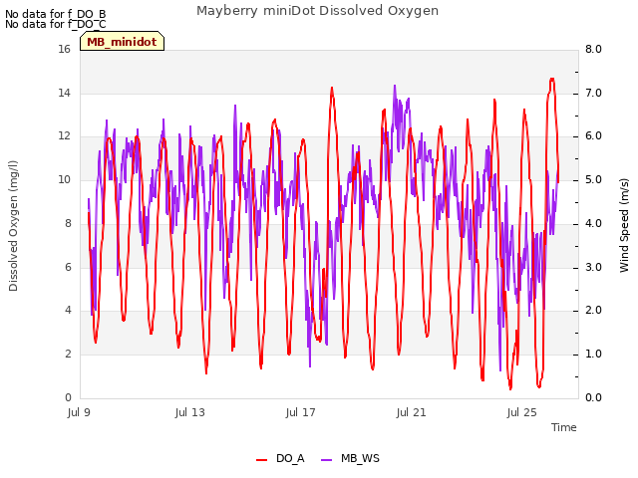
Task: Click the red DO_A legend swatch
Action: pos(261,460)
